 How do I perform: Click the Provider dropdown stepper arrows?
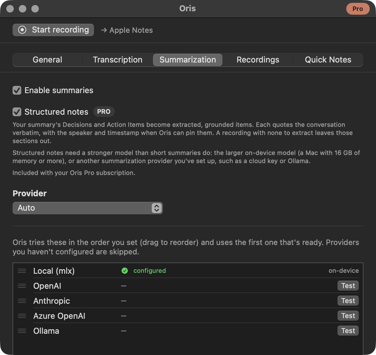tap(157, 208)
